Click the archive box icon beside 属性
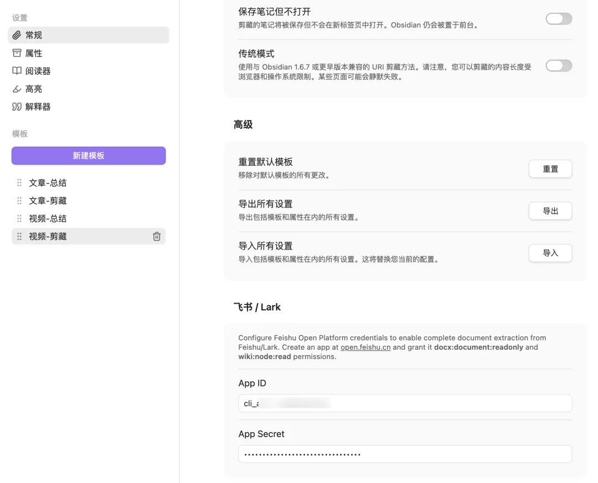This screenshot has width=598, height=483. [x=17, y=53]
